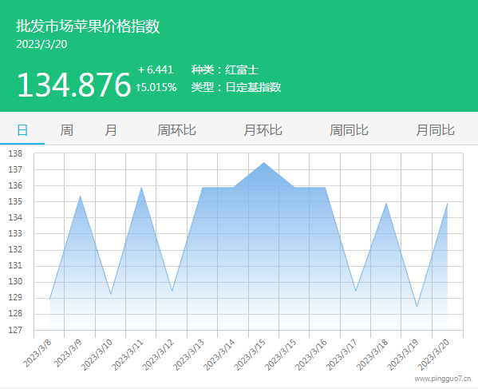Click the y-axis label 136
Image resolution: width=478 pixels, height=389 pixels.
coord(15,185)
